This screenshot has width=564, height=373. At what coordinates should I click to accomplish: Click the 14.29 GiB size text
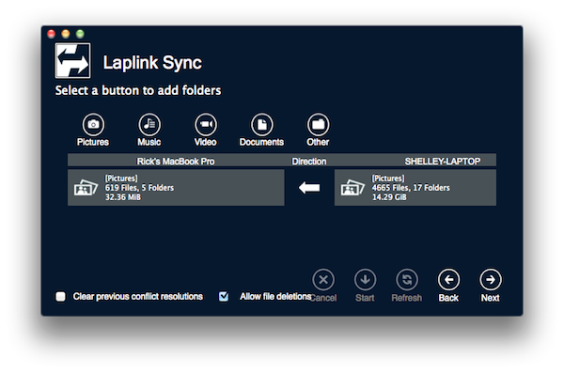tap(389, 197)
